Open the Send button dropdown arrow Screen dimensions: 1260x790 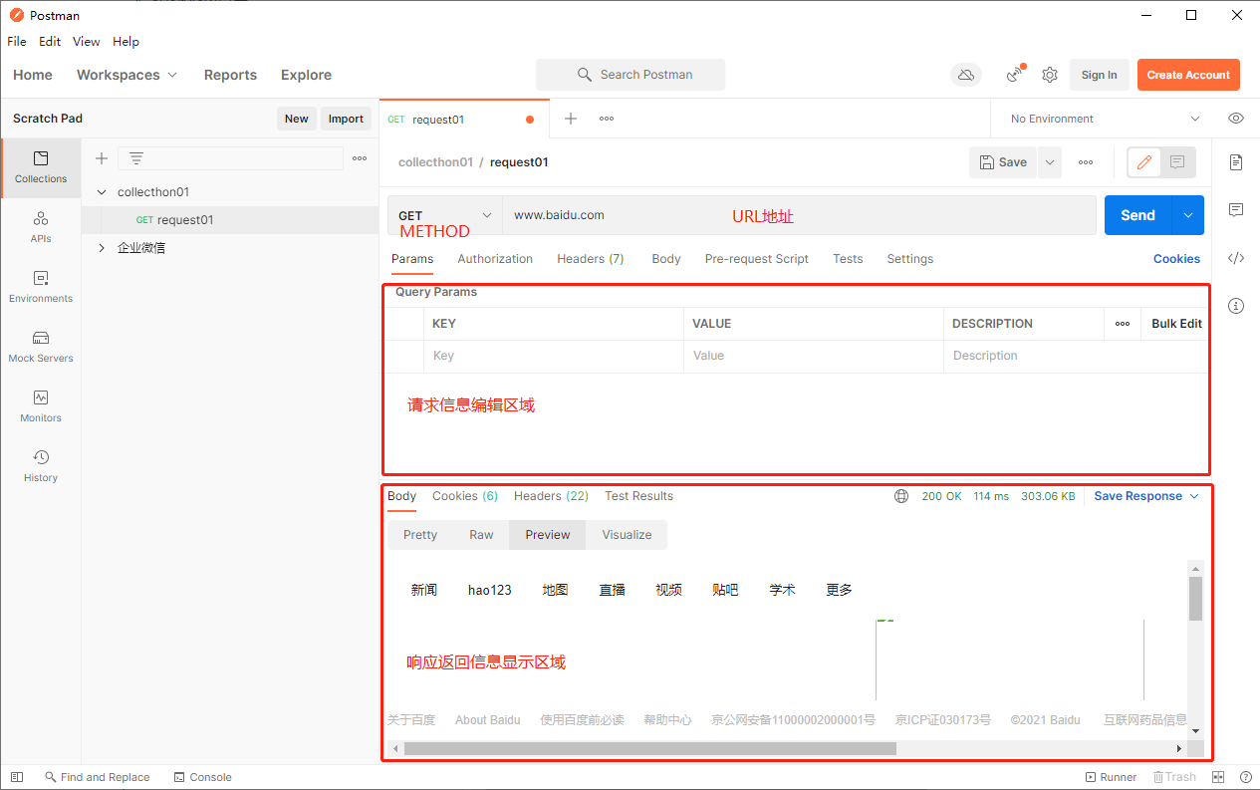pyautogui.click(x=1188, y=215)
